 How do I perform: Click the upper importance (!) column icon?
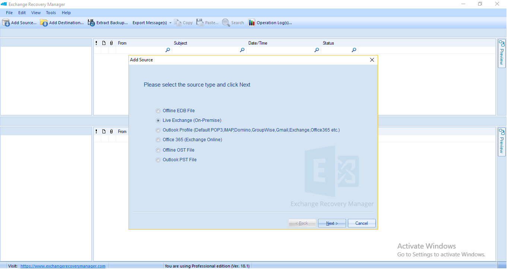point(96,43)
